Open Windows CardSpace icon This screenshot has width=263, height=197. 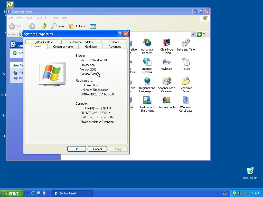186,104
